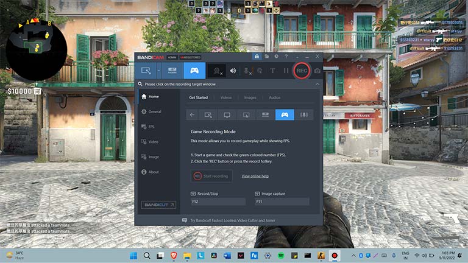Click the Bandicam red dot taskbar icon

(x=335, y=256)
